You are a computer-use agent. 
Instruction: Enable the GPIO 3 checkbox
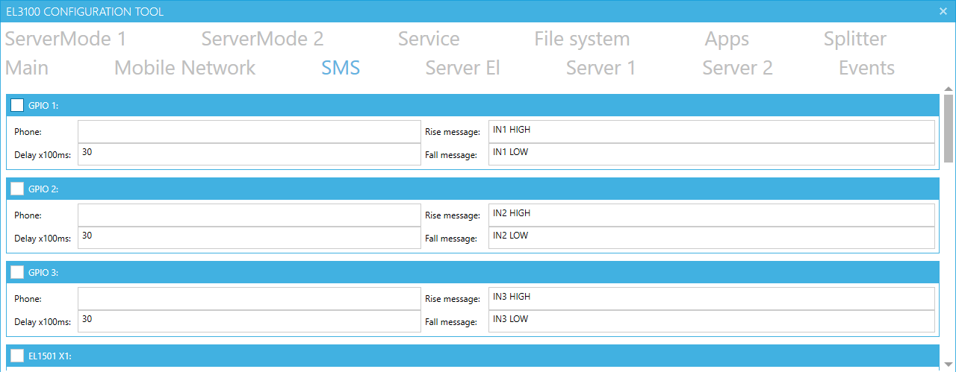click(x=17, y=272)
